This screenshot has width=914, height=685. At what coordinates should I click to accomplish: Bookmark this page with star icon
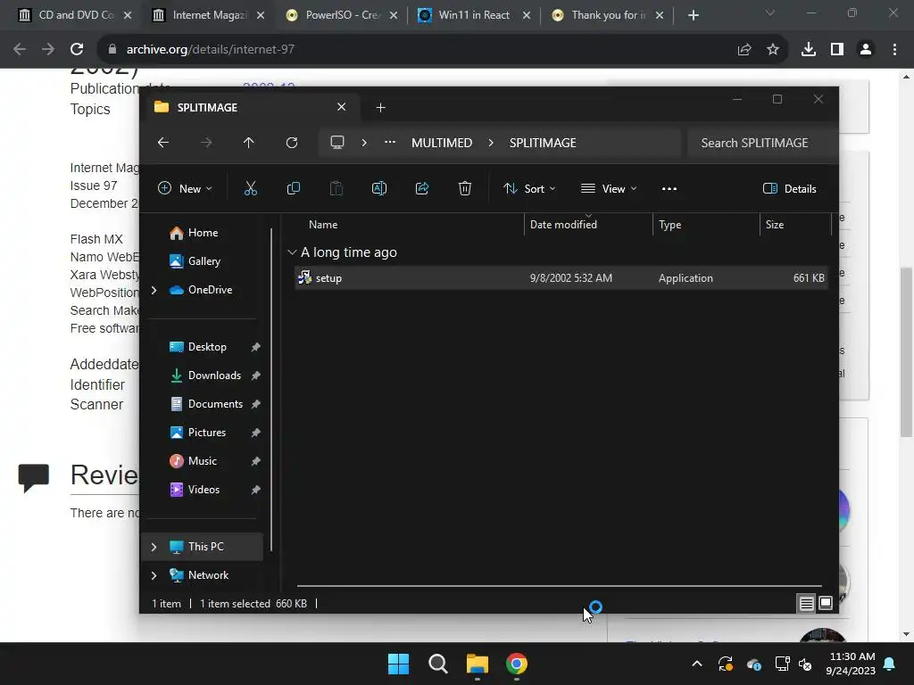(773, 50)
